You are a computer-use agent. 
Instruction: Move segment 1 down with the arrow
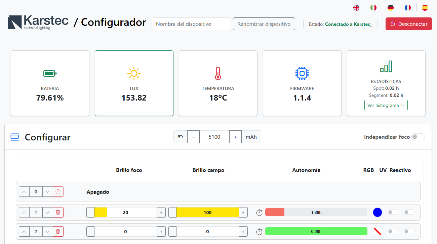point(48,212)
